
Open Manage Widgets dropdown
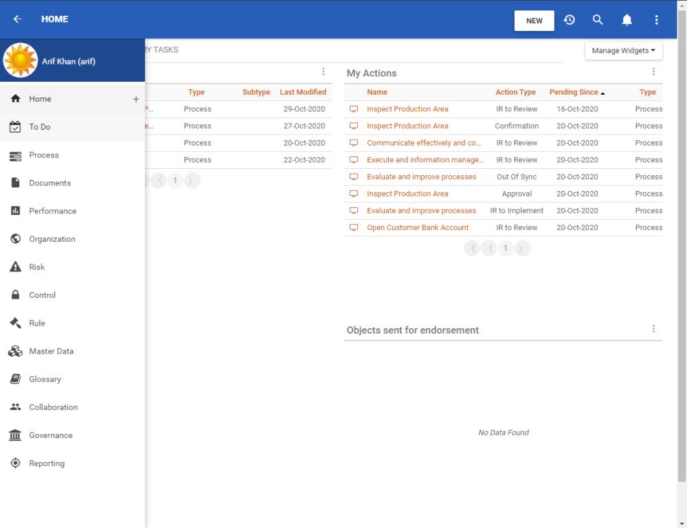pyautogui.click(x=624, y=51)
